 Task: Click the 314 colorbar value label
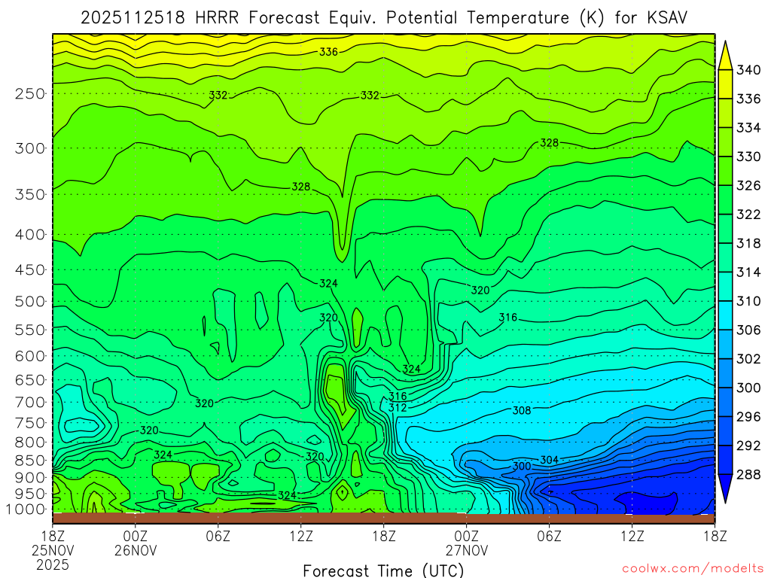click(748, 272)
